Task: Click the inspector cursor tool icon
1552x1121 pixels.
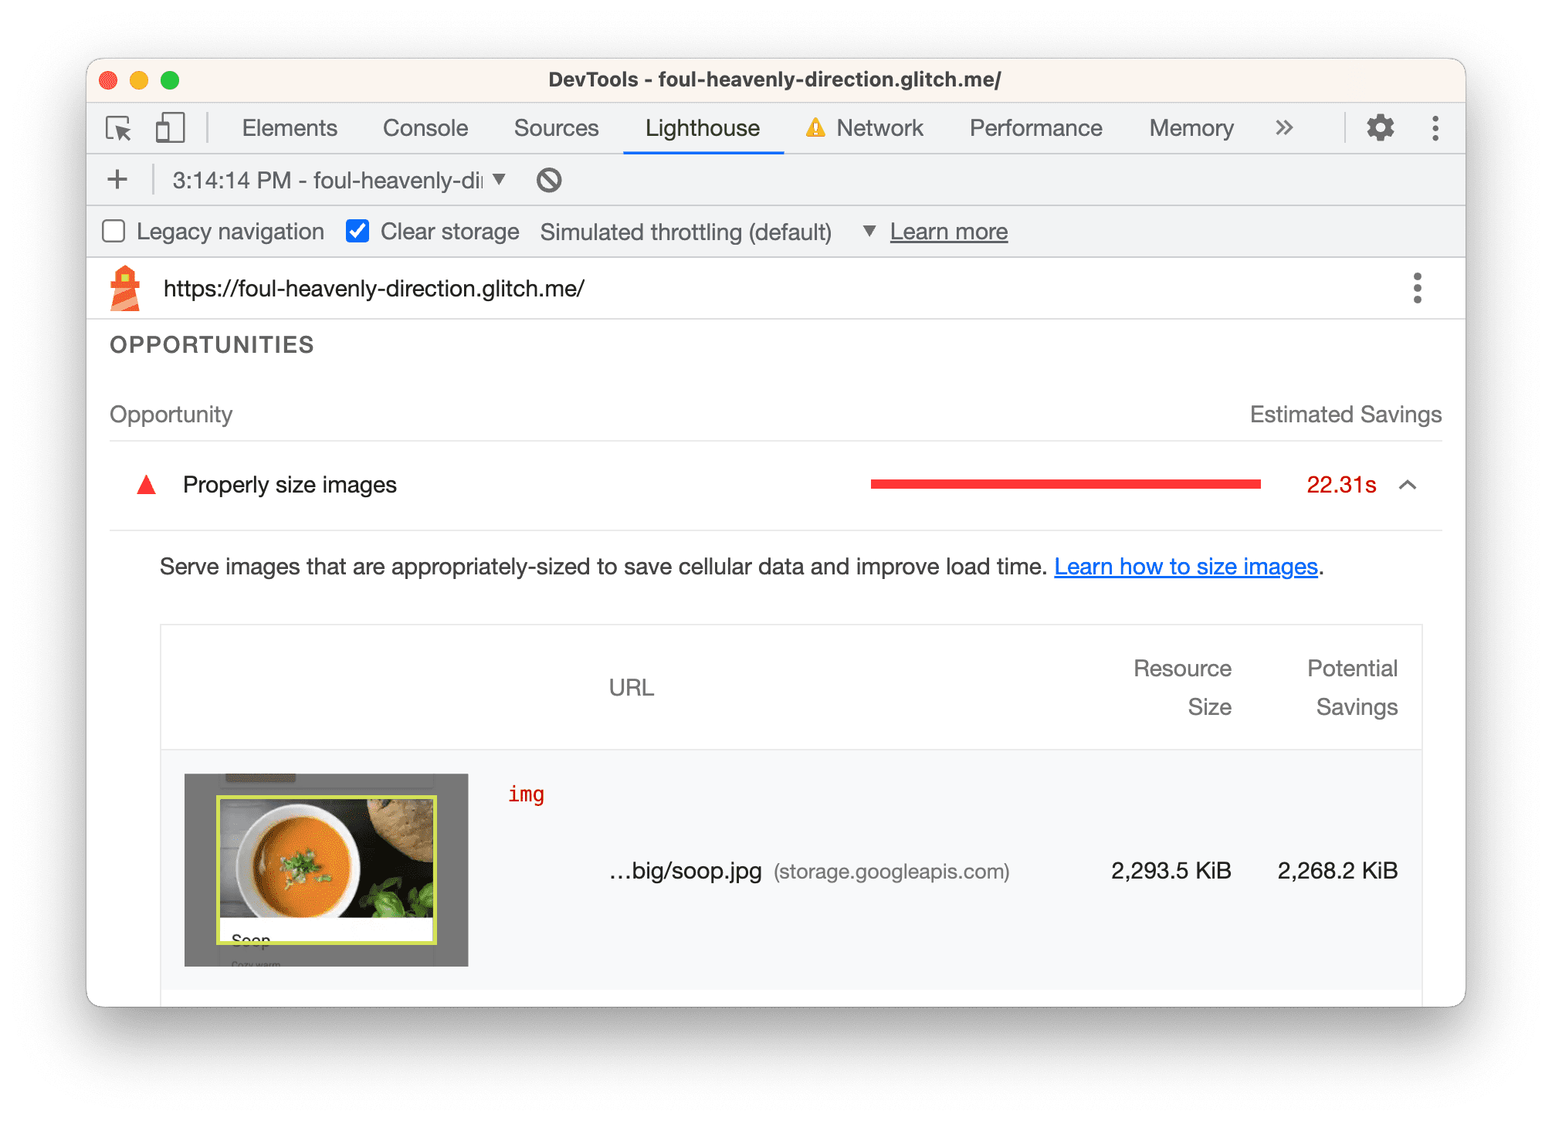Action: pos(122,127)
